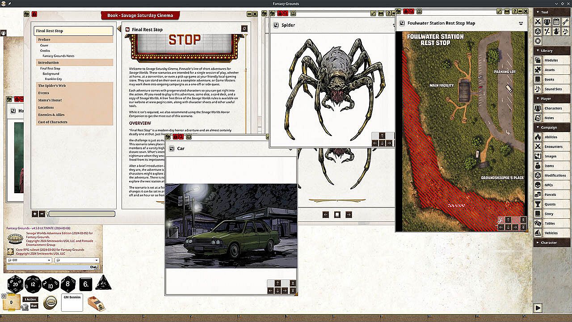Go to the Franklin City page
This screenshot has width=572, height=322.
pyautogui.click(x=54, y=79)
